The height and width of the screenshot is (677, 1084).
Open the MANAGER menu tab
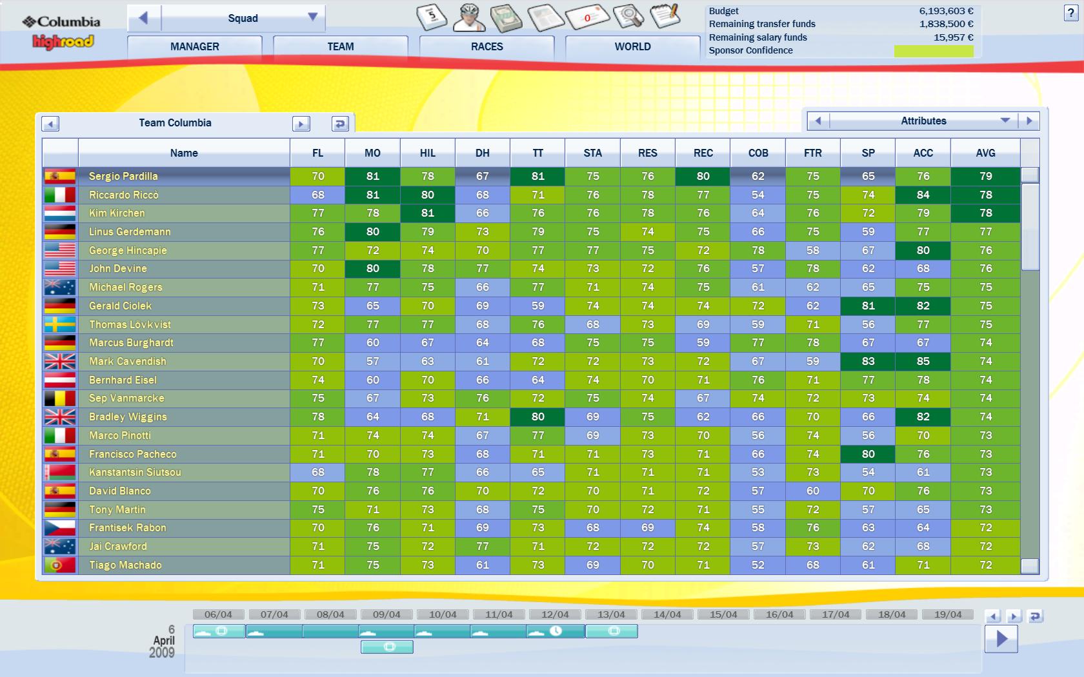point(194,46)
